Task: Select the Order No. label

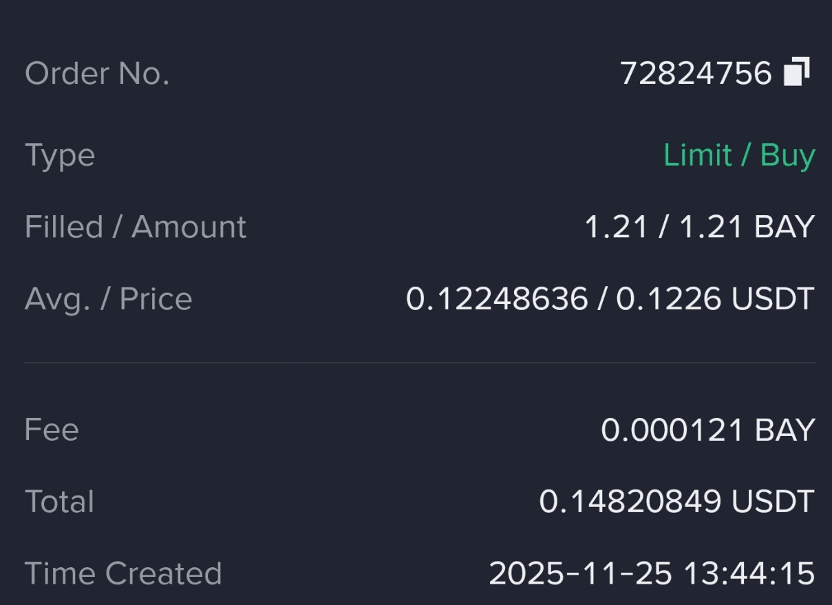Action: pos(97,73)
